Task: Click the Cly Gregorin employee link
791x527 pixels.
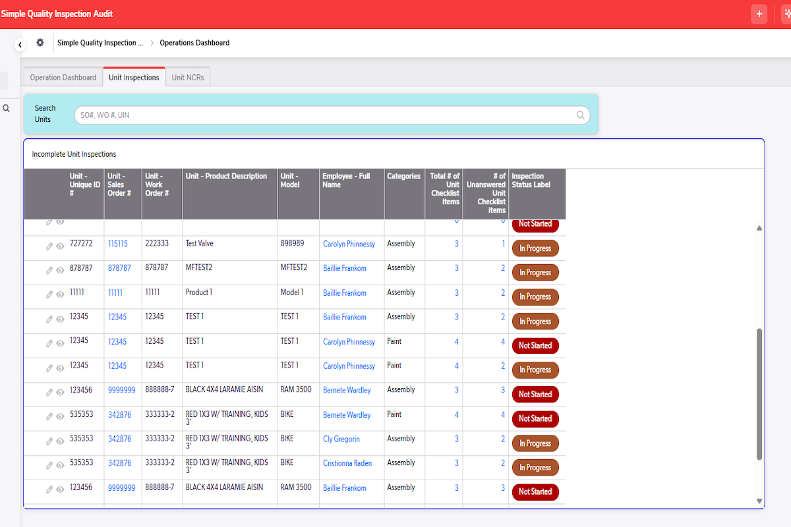Action: tap(341, 439)
